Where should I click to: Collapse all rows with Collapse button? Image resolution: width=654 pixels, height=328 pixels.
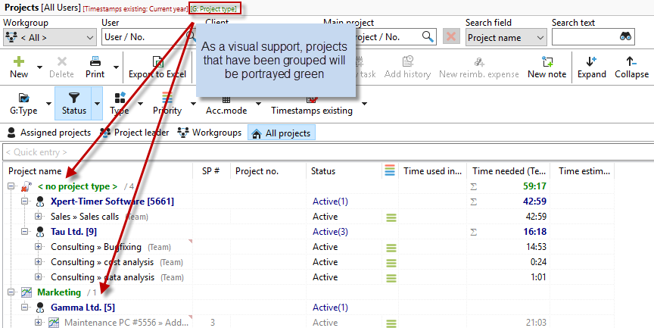point(631,66)
